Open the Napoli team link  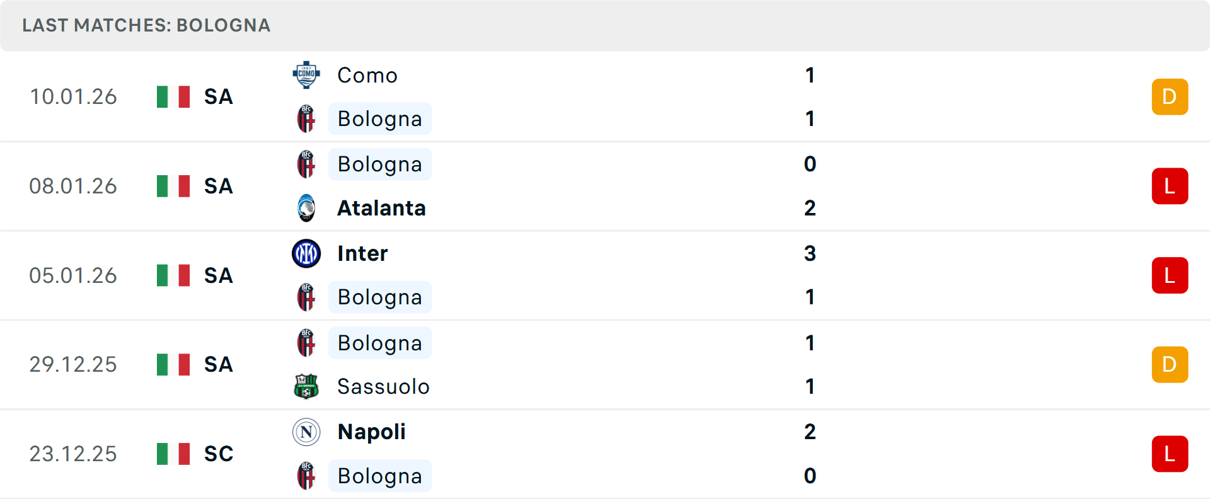point(371,432)
